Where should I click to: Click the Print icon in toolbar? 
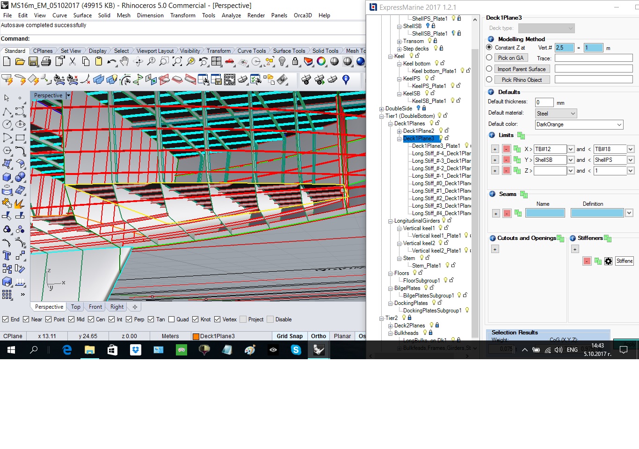46,62
